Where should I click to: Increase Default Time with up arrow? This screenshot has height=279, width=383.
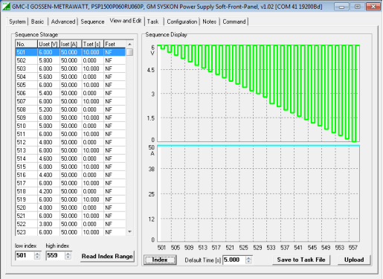click(248, 258)
